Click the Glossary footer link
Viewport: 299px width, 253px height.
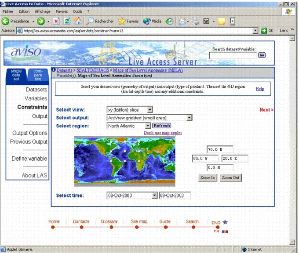click(x=109, y=221)
